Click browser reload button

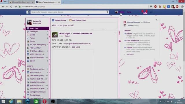coord(11,7)
